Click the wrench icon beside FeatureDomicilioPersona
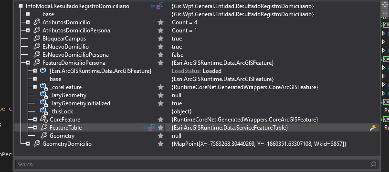389x172 pixels. pos(36,63)
